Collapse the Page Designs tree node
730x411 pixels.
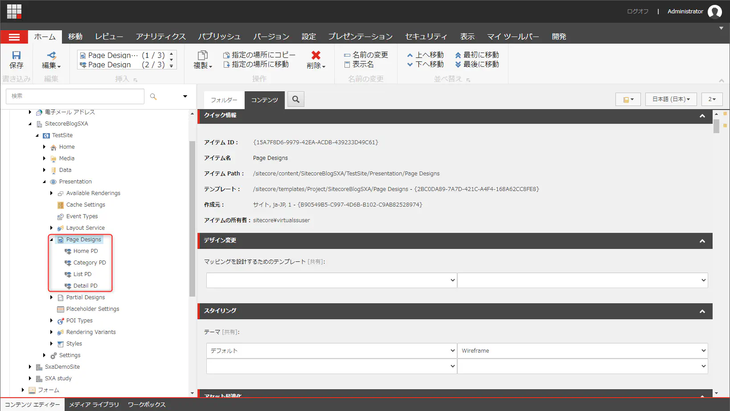point(51,240)
